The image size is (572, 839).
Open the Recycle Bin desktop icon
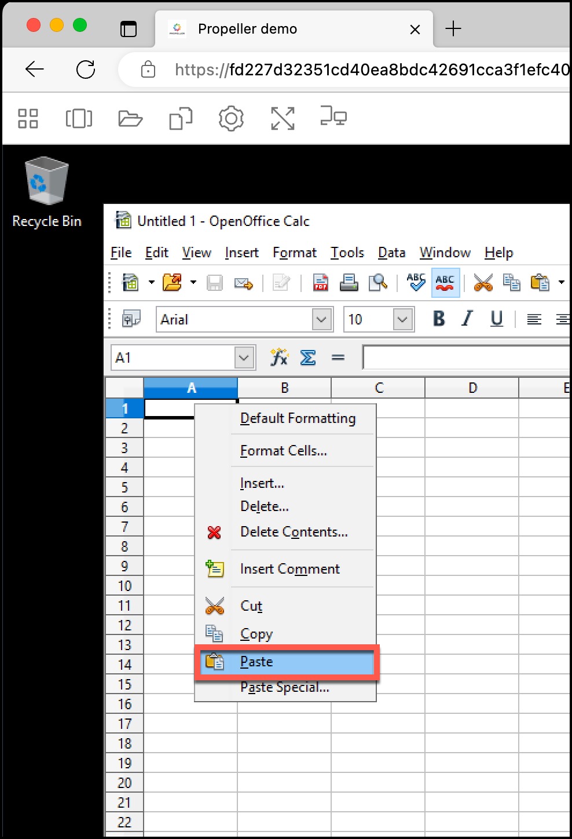point(47,192)
